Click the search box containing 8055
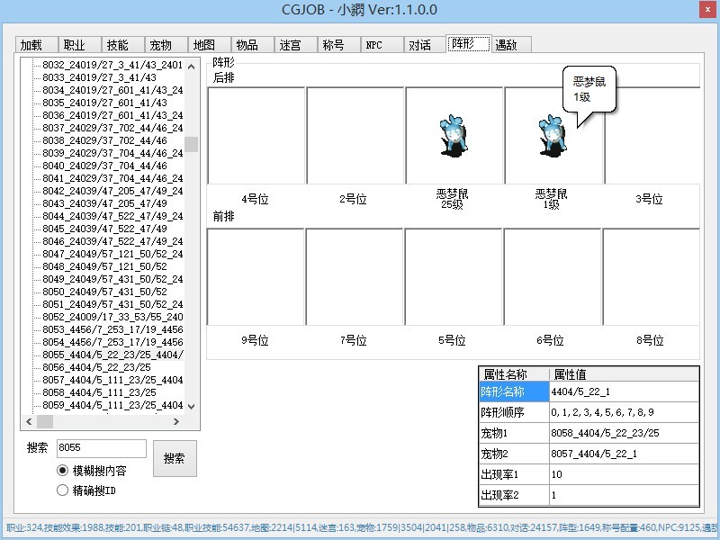 click(x=100, y=448)
